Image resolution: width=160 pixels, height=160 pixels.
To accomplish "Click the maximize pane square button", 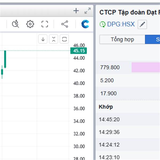I will pos(64,39).
